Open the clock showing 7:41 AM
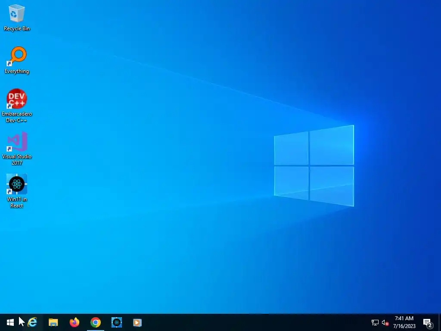This screenshot has height=331, width=441. click(404, 322)
